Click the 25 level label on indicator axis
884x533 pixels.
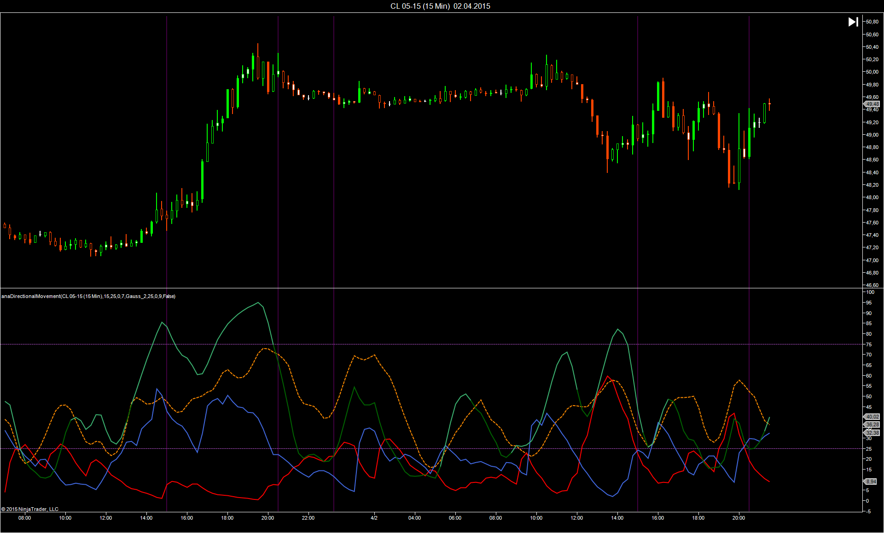(869, 449)
